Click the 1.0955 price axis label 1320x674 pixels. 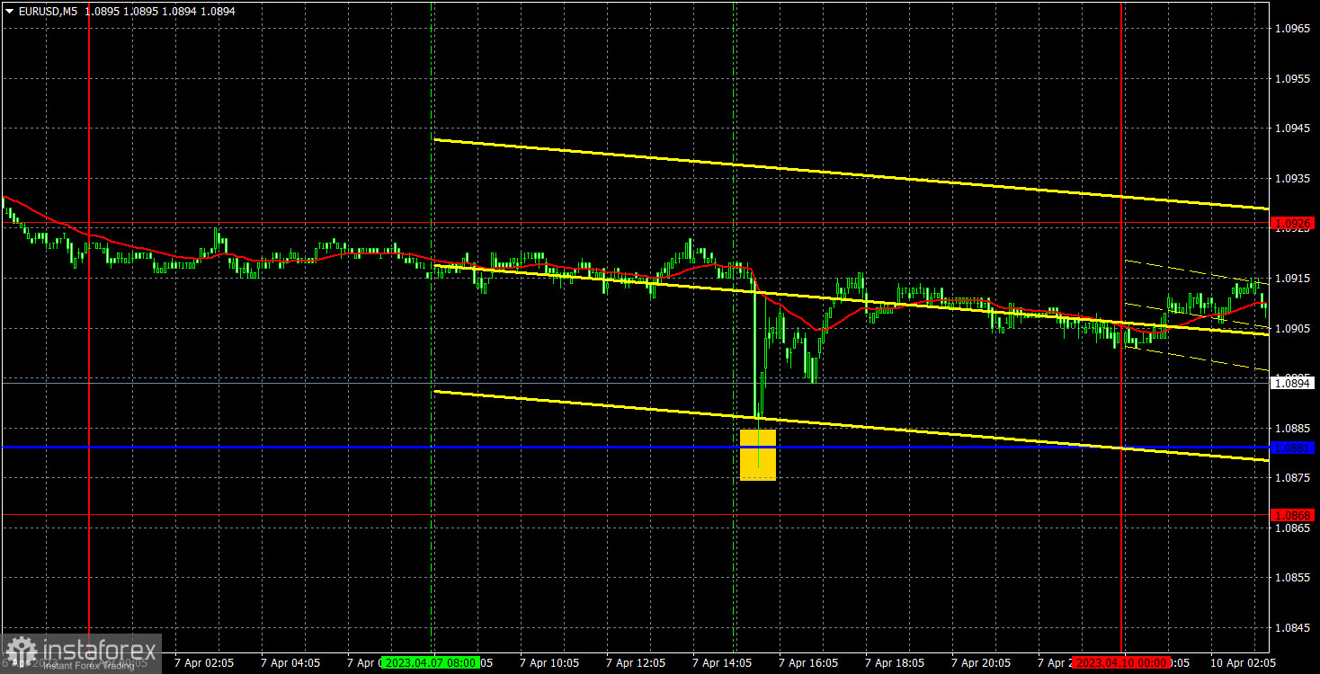click(x=1293, y=79)
